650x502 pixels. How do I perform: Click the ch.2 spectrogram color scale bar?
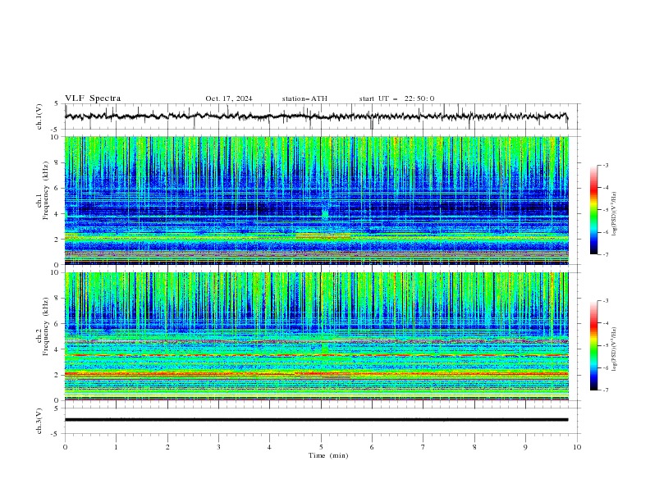point(593,345)
